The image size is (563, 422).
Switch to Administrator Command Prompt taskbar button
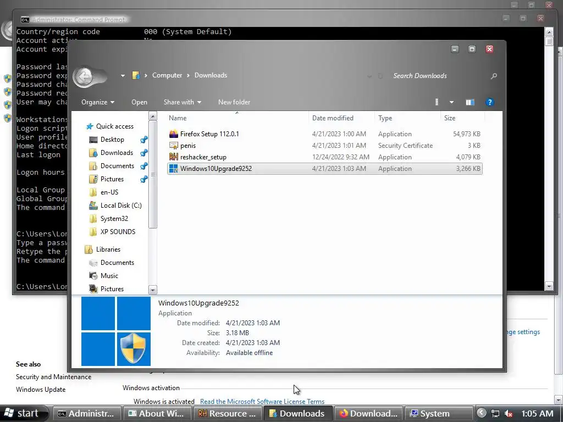[x=86, y=414]
